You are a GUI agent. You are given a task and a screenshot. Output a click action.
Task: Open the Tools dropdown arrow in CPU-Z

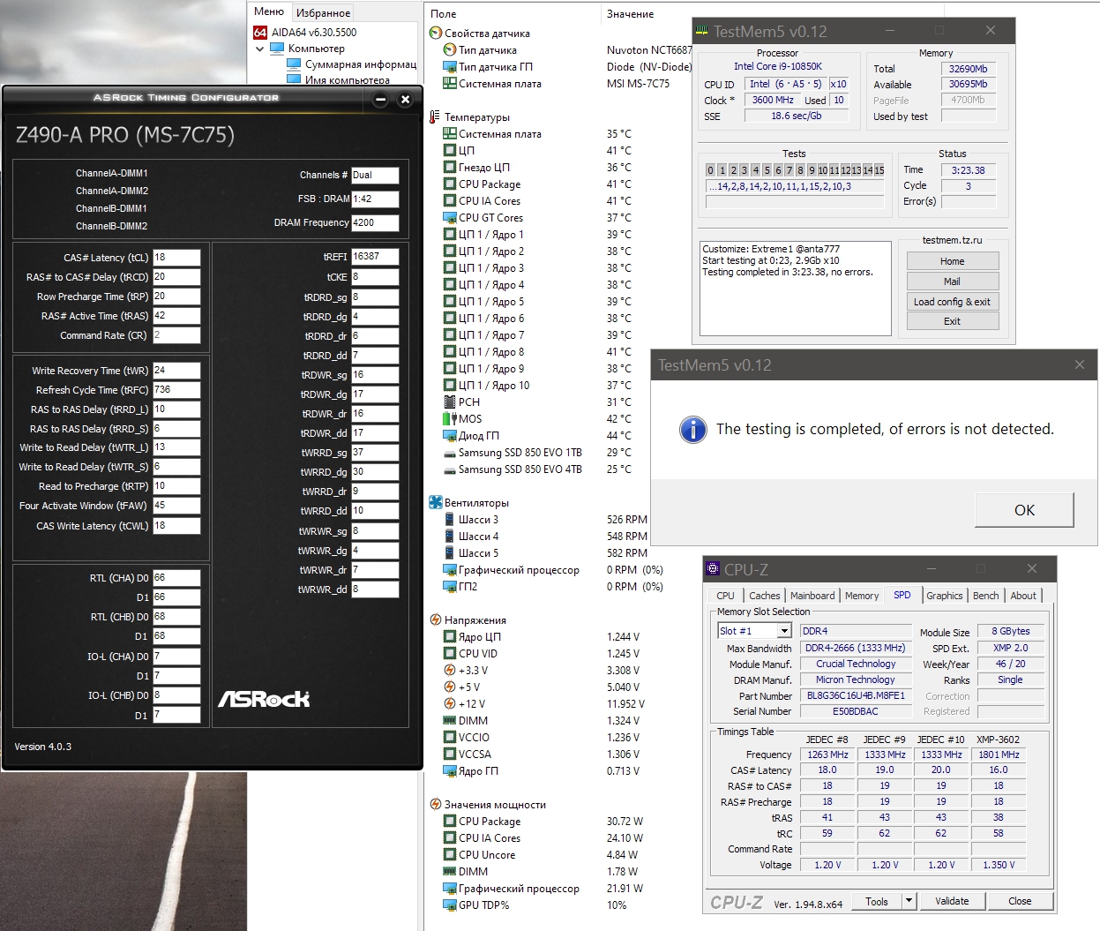(909, 901)
